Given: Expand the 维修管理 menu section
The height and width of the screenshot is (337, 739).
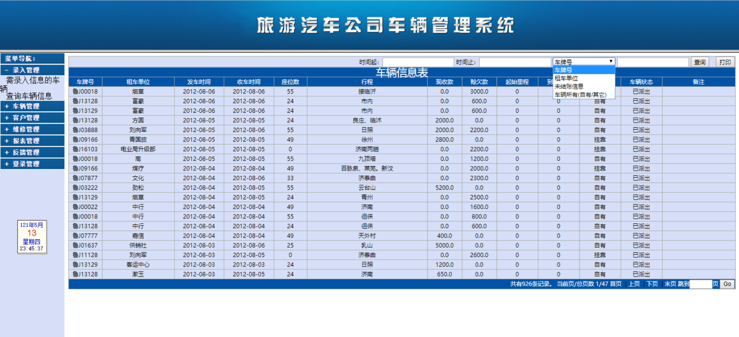Looking at the screenshot, I should point(32,129).
